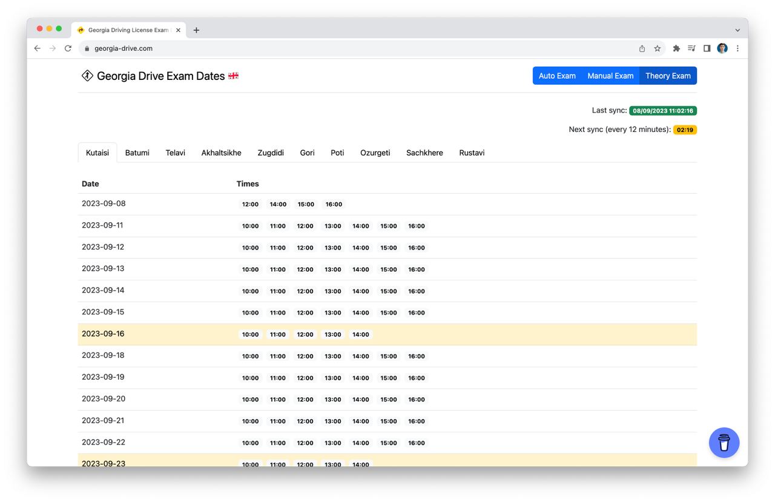Open the share icon in the address bar
The image size is (775, 502).
(x=641, y=48)
